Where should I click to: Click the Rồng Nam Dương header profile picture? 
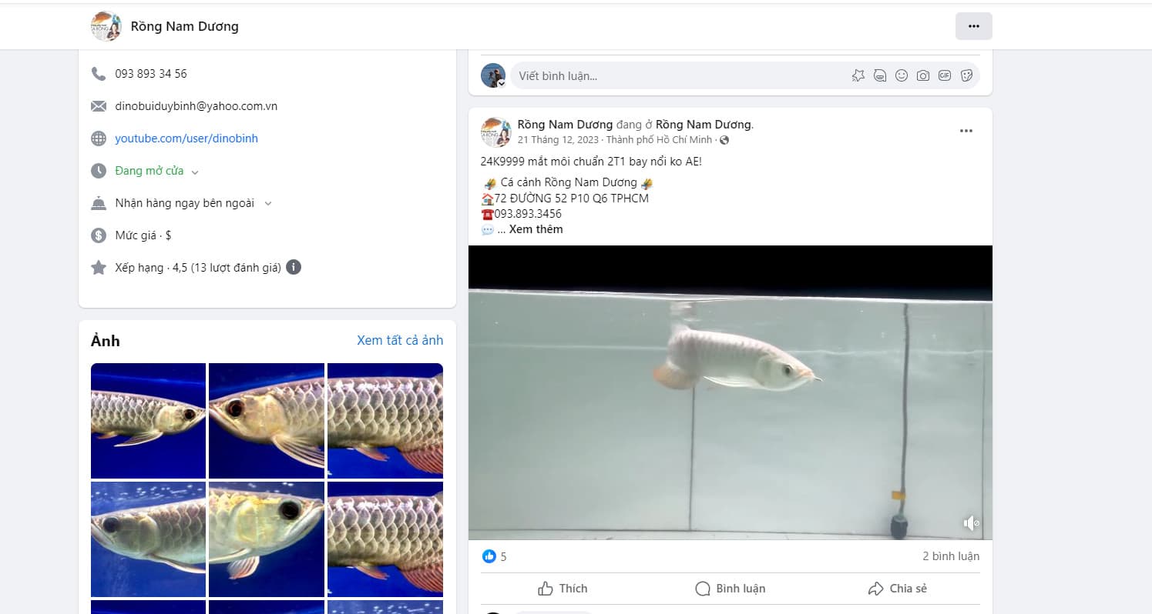[106, 26]
